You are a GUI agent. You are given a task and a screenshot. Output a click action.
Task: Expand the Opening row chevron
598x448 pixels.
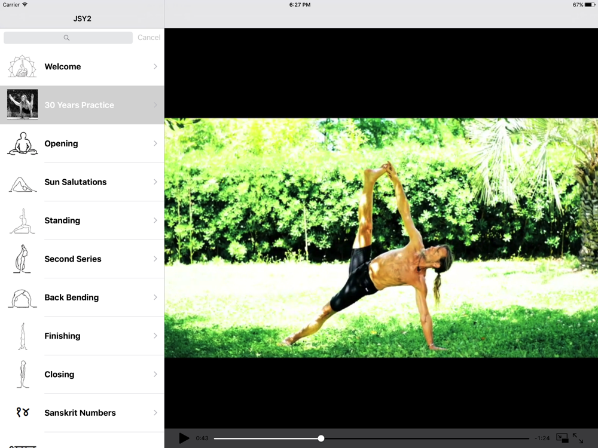click(x=155, y=143)
